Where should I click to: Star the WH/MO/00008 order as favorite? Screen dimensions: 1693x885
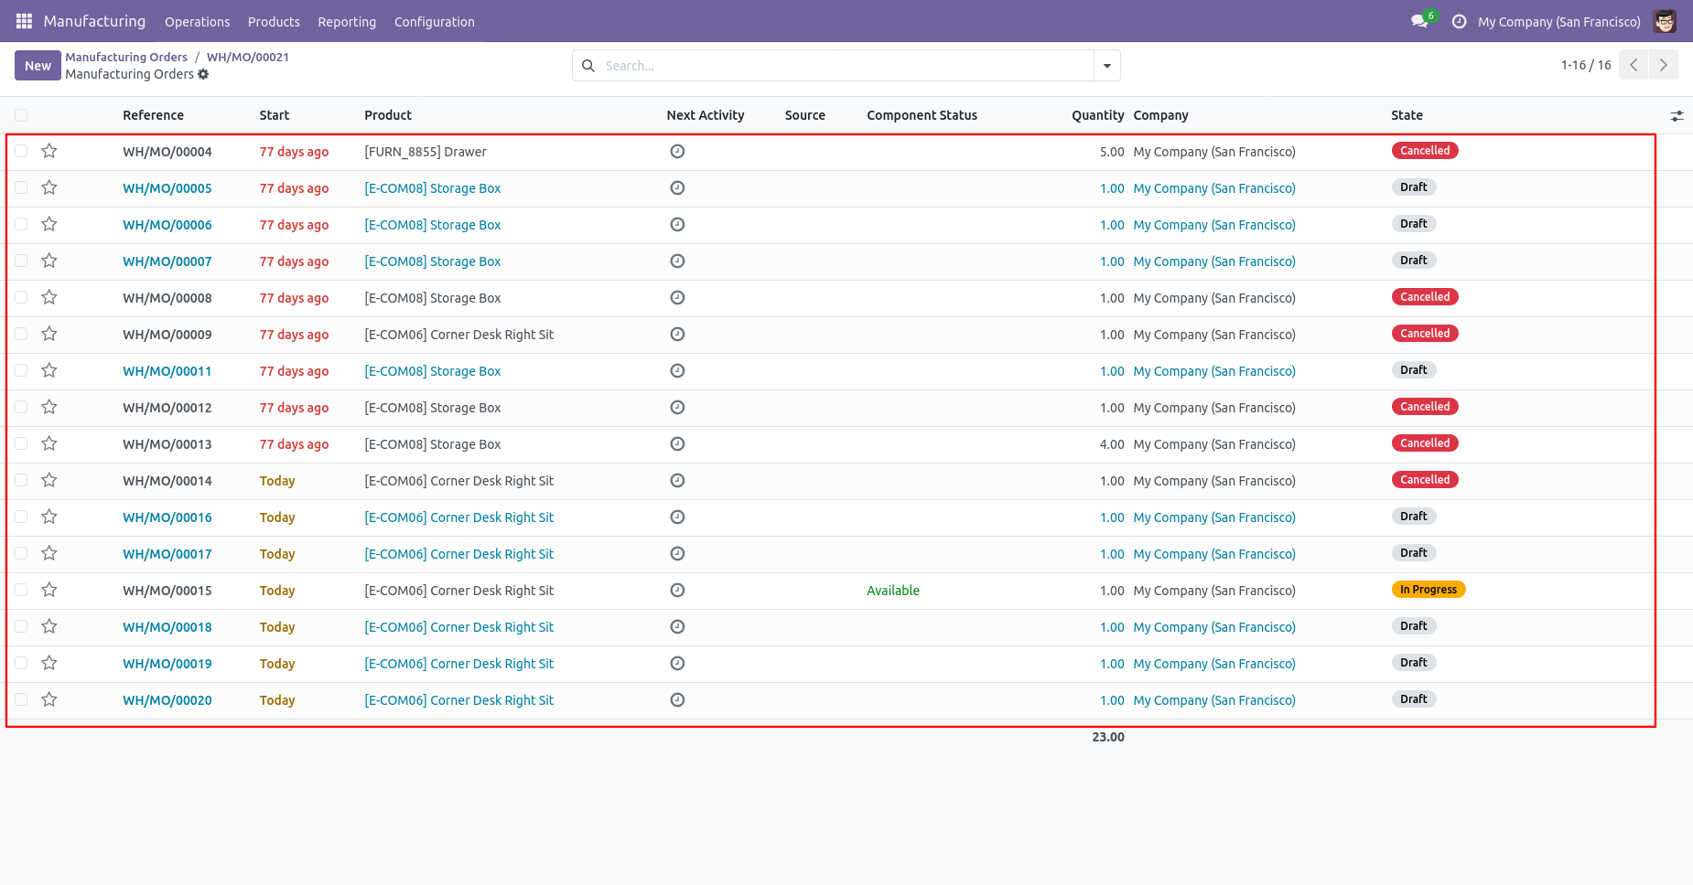[49, 297]
